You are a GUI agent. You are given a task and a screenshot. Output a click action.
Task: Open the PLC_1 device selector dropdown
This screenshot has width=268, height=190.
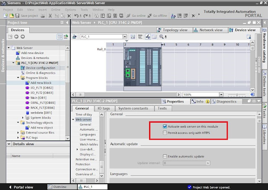[125, 36]
